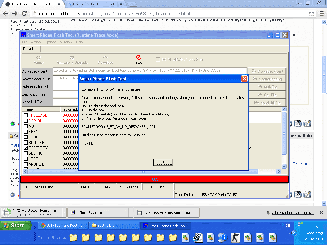
Task: Click the partition list horizontal scrollbar thumb
Action: (x=143, y=171)
